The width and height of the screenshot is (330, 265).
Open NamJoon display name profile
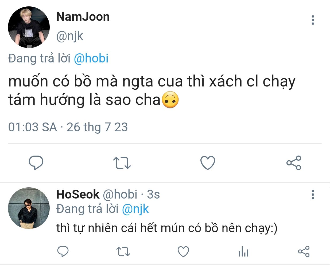(83, 17)
